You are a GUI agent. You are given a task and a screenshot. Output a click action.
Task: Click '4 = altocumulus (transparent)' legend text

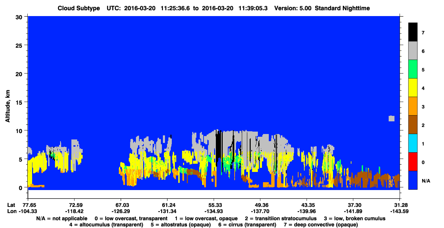coord(106,225)
